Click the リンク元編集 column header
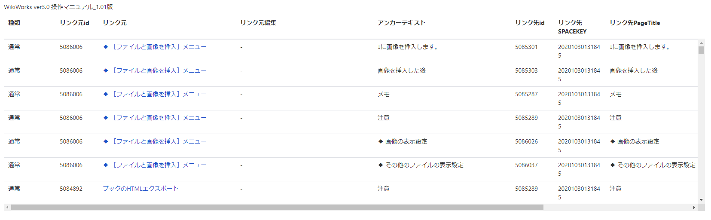The image size is (711, 220). 258,23
